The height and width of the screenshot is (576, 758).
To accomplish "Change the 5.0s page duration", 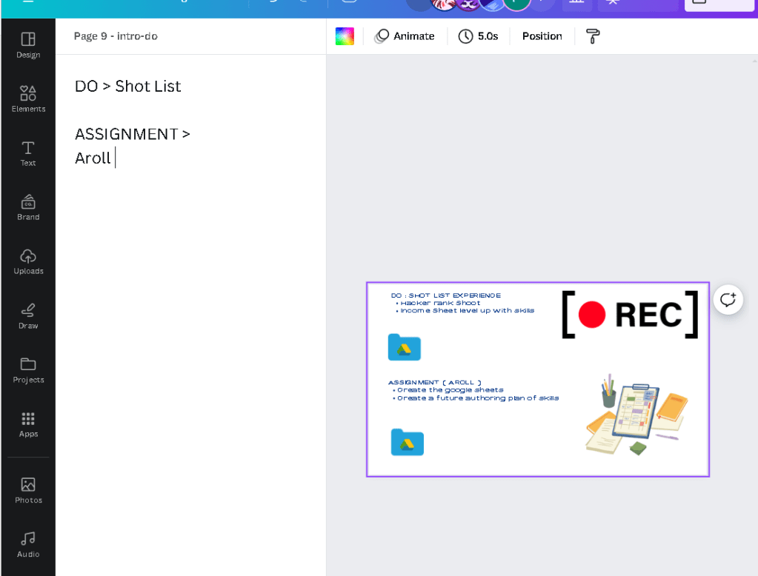I will pyautogui.click(x=478, y=36).
